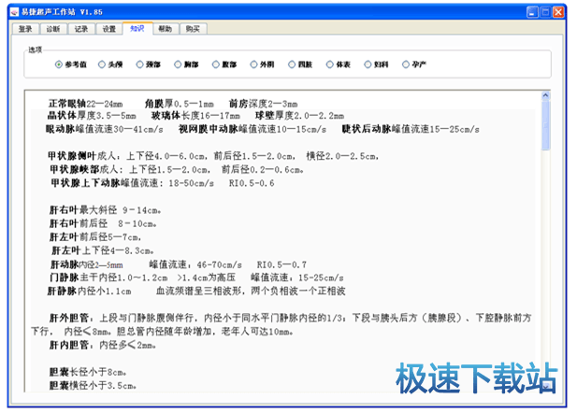Click the 眼动脉峰值流速30—41cm/s text

(x=104, y=129)
